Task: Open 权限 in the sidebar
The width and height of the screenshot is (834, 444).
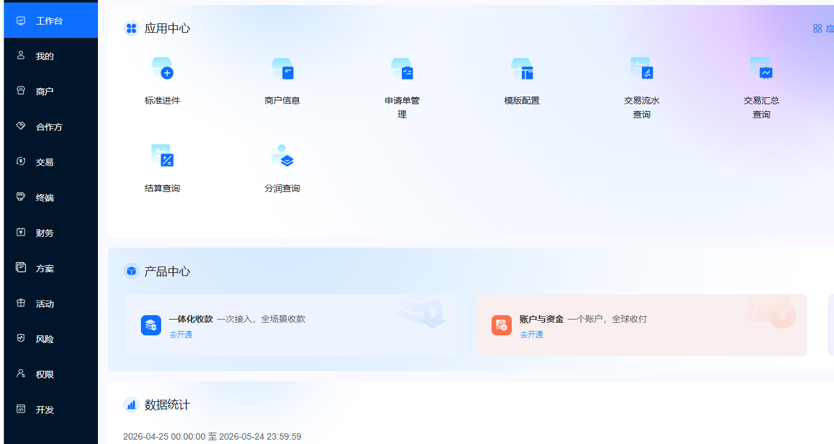Action: coord(51,374)
